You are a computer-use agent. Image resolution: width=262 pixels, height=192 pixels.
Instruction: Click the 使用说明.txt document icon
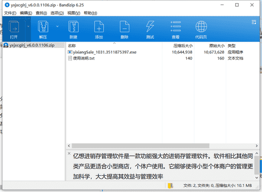coord(70,58)
